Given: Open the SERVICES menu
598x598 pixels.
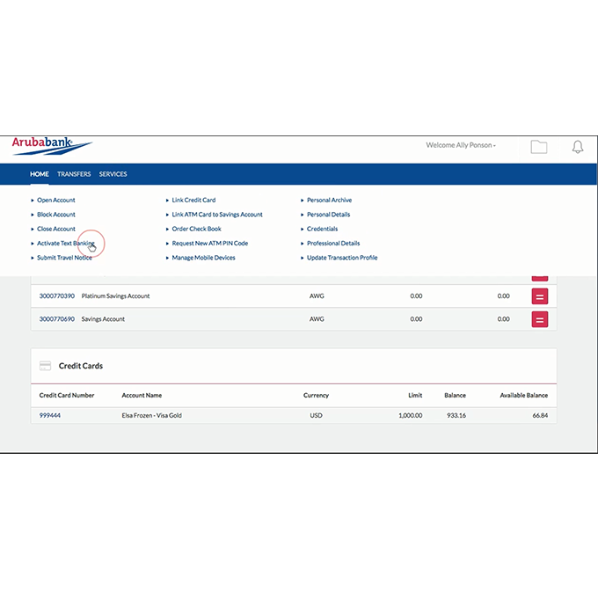Looking at the screenshot, I should pyautogui.click(x=113, y=174).
